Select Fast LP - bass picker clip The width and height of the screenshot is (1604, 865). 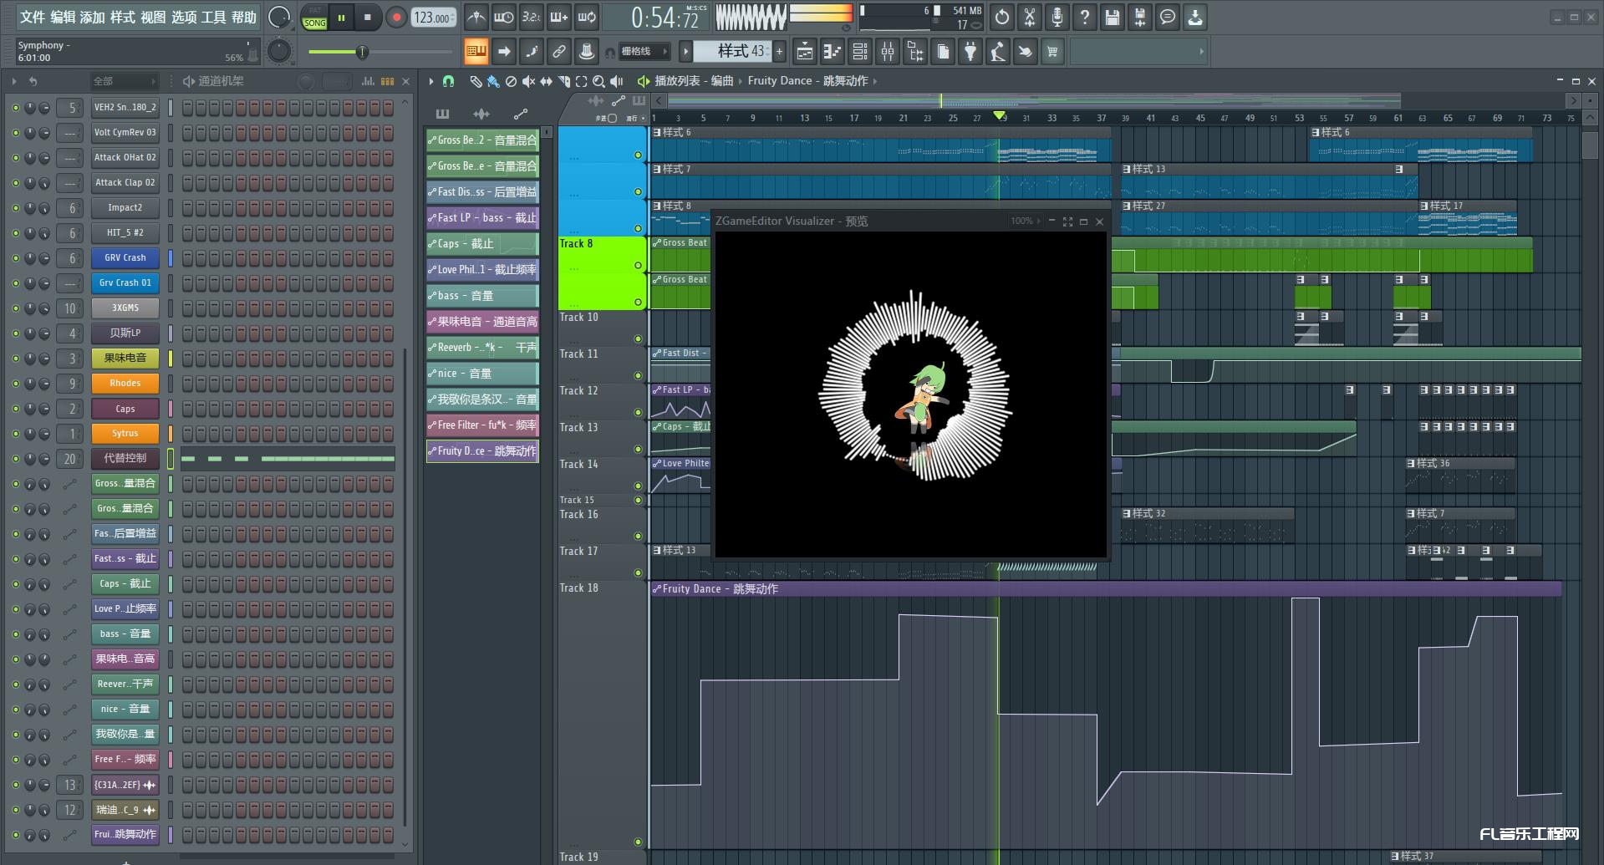(x=482, y=218)
